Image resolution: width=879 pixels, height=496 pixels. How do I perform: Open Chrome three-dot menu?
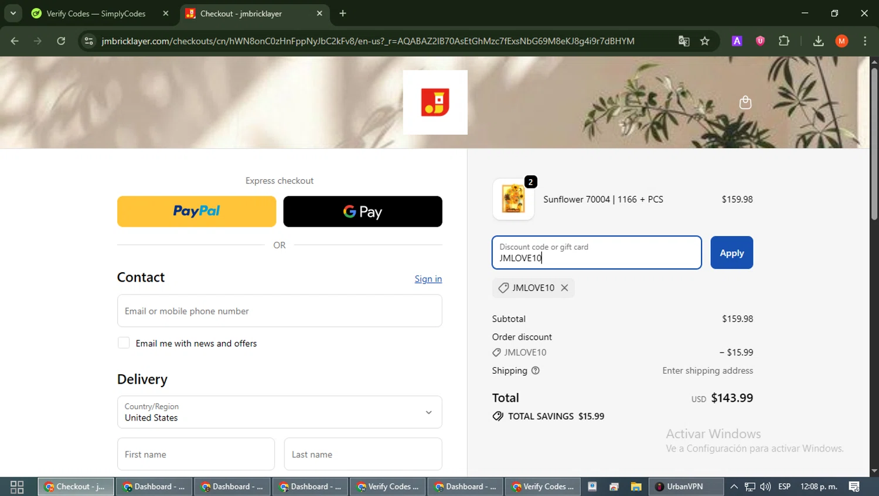point(865,41)
